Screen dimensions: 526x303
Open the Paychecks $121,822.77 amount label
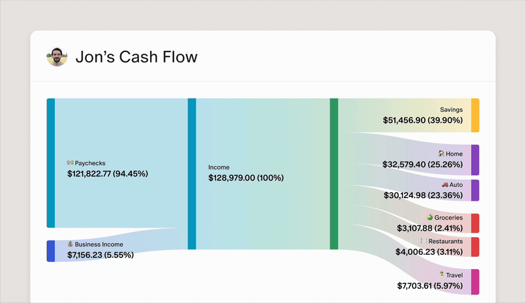[108, 174]
